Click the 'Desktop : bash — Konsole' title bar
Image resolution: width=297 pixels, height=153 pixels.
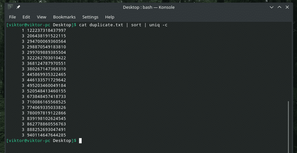(149, 7)
